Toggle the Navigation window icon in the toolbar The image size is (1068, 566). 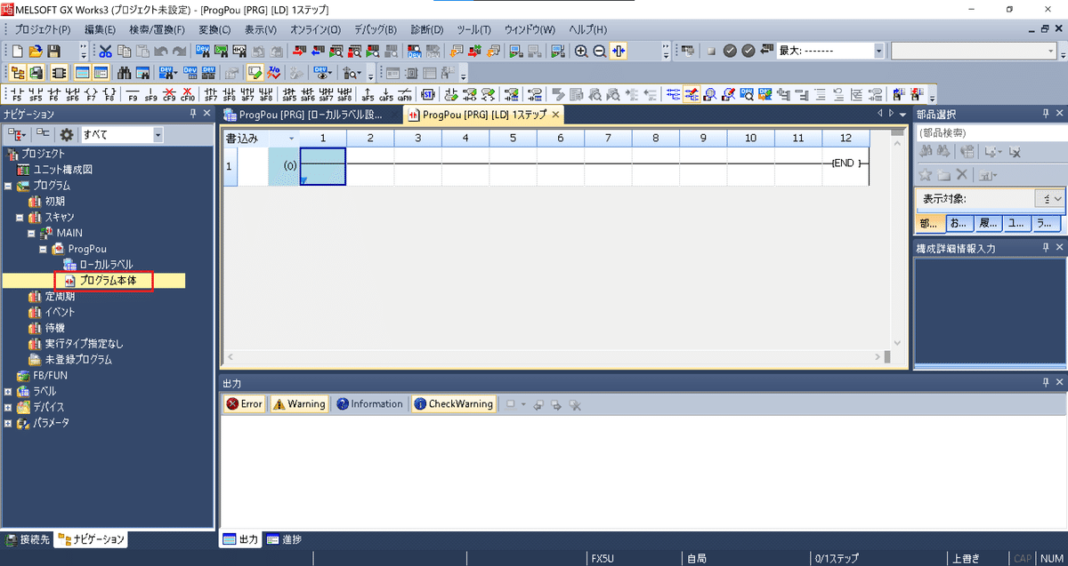tap(17, 72)
